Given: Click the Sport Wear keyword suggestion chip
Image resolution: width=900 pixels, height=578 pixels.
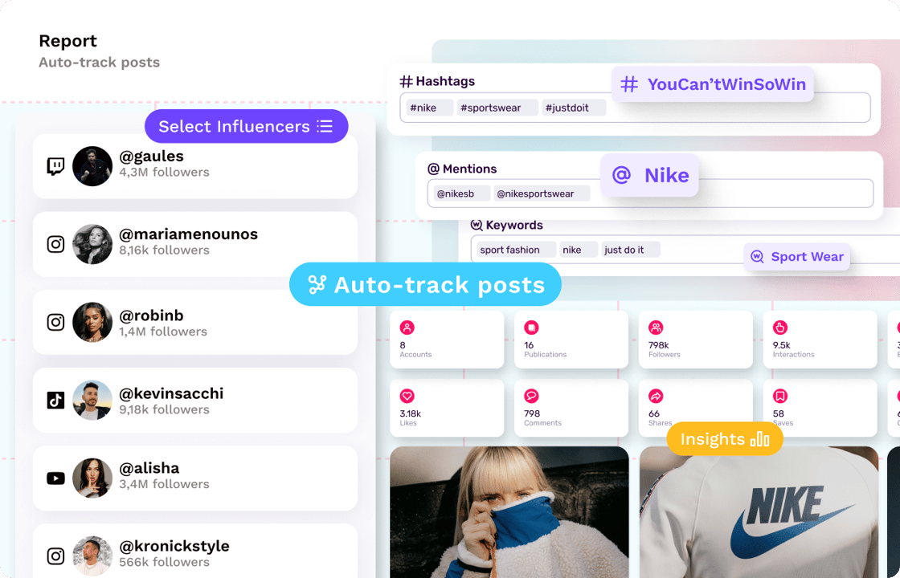Looking at the screenshot, I should point(796,257).
